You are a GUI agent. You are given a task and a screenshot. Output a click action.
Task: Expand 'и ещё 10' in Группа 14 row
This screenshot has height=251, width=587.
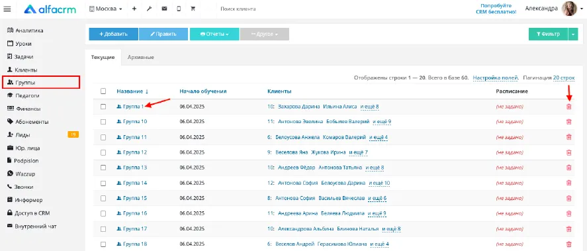click(x=380, y=183)
